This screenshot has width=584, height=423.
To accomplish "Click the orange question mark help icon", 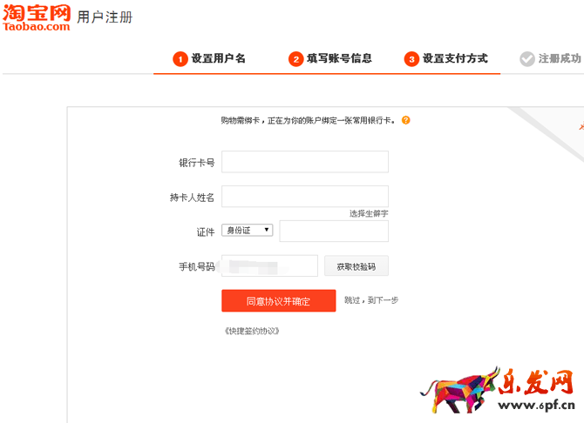I will pos(406,120).
